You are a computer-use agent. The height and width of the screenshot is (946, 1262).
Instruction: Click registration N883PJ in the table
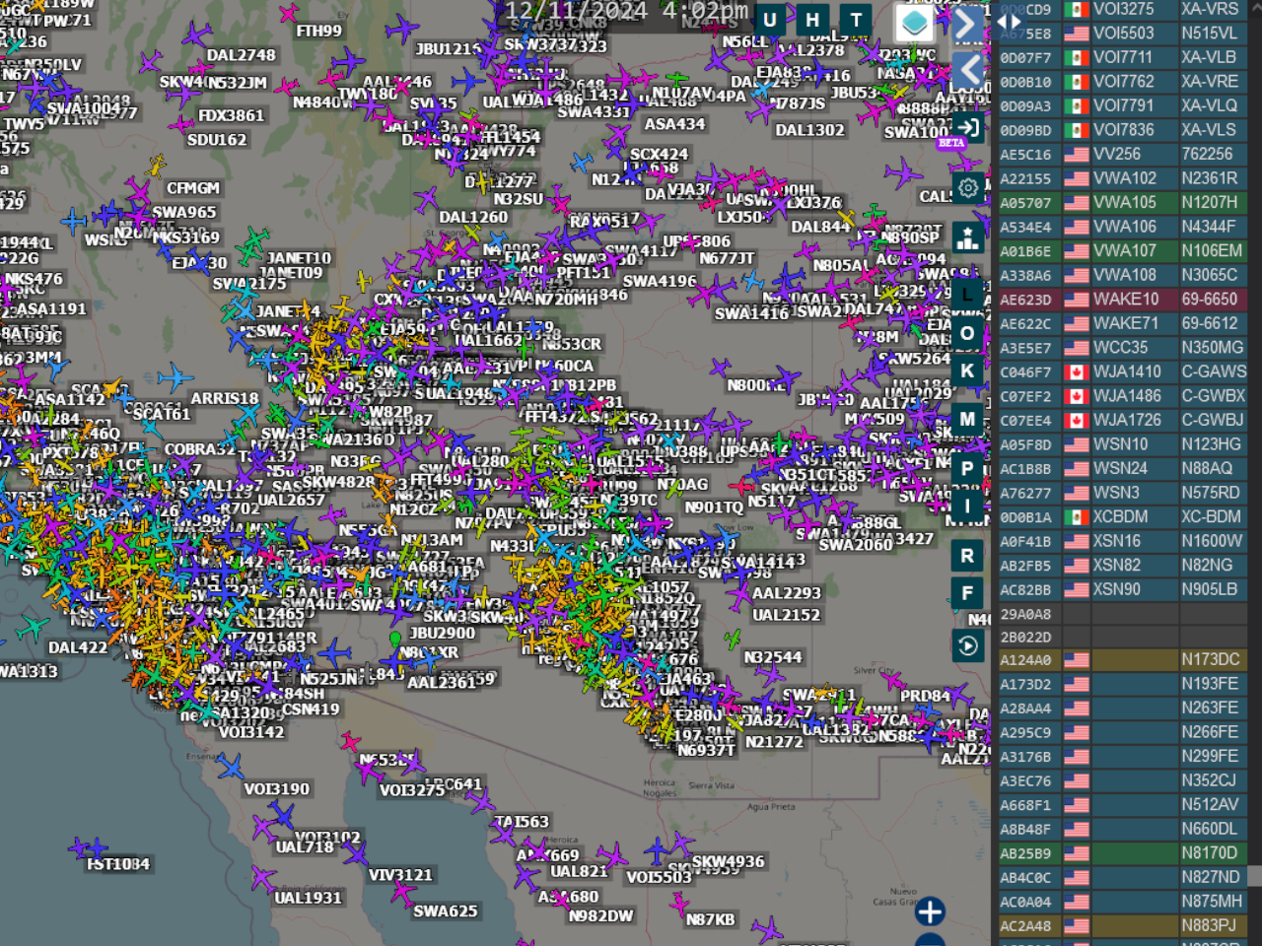click(x=1210, y=925)
